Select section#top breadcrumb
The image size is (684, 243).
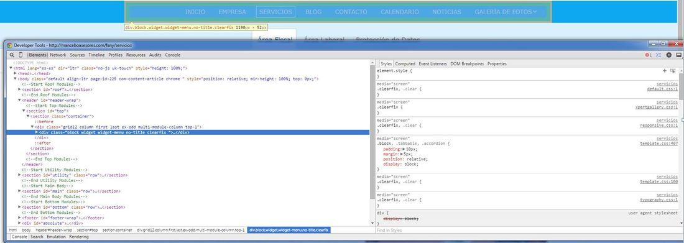[x=88, y=229]
